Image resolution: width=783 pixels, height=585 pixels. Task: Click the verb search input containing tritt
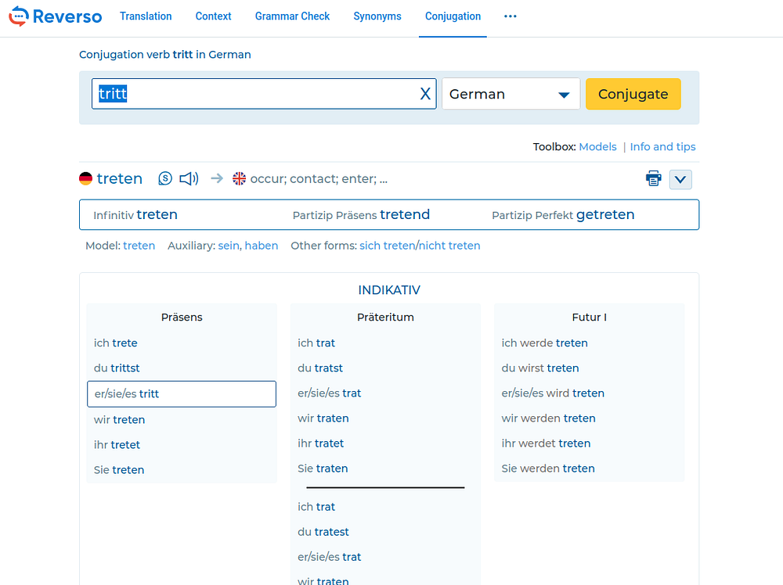tap(264, 94)
